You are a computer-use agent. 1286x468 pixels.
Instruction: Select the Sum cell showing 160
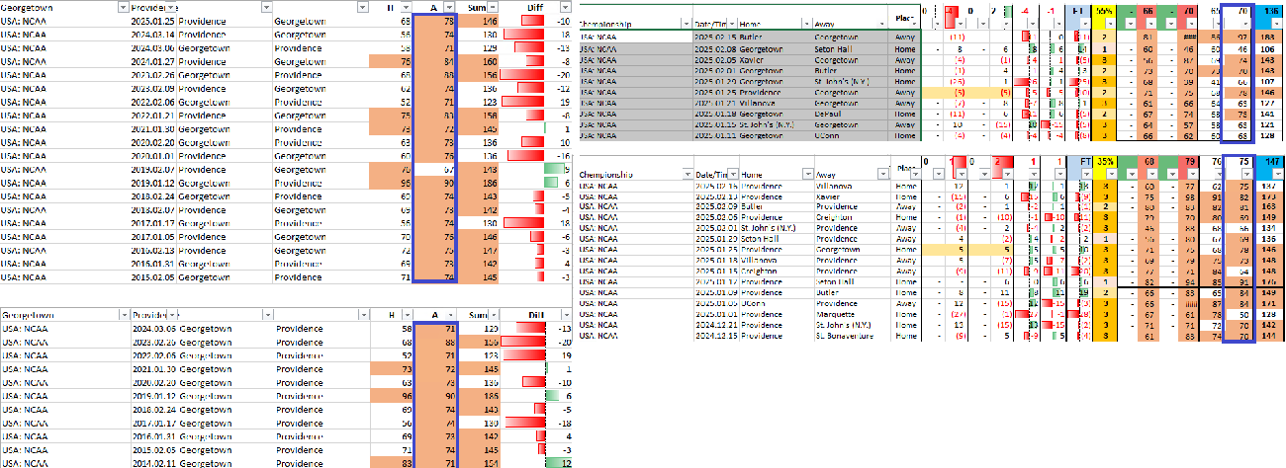point(481,61)
